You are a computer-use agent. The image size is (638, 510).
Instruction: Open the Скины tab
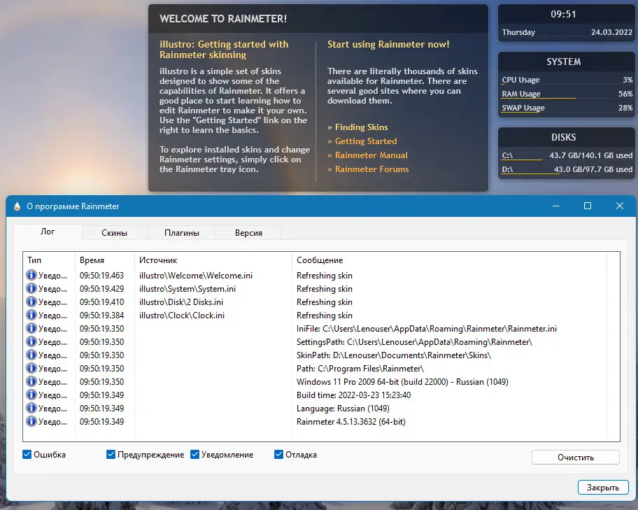point(114,233)
